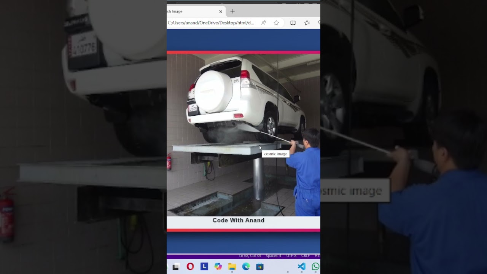Image resolution: width=487 pixels, height=274 pixels.
Task: Add this page to favorites star
Action: coord(276,23)
